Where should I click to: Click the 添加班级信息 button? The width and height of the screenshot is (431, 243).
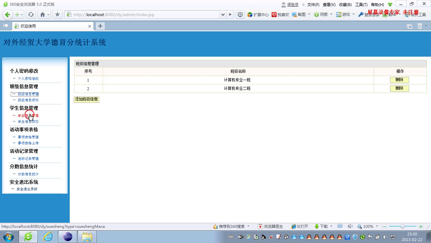[87, 99]
